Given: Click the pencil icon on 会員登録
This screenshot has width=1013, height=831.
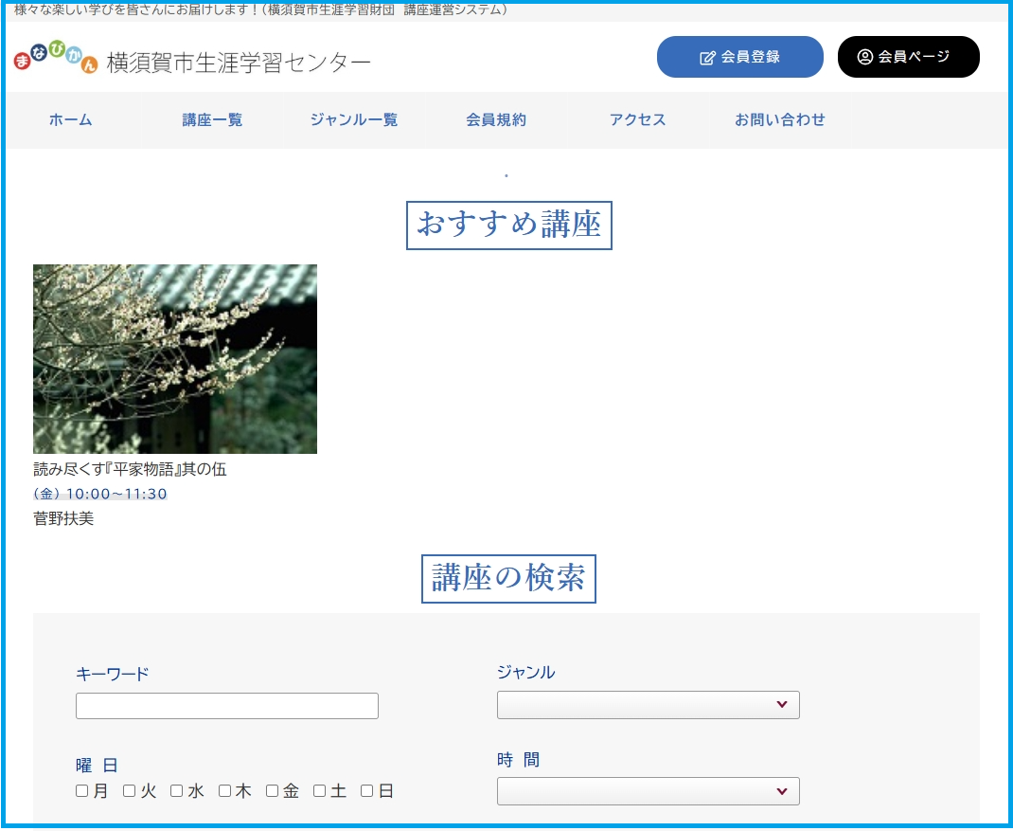Looking at the screenshot, I should click(x=707, y=58).
